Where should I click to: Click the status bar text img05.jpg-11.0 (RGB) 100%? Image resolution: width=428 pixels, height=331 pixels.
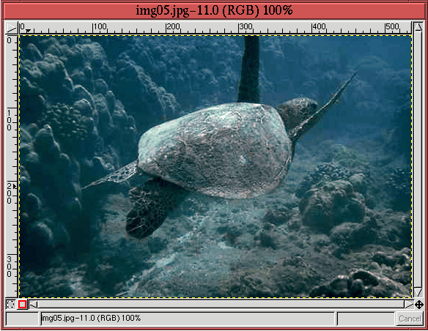coord(92,319)
